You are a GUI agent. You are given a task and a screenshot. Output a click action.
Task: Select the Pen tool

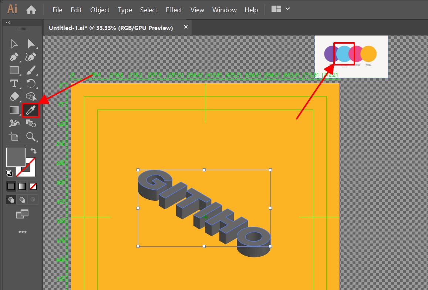[14, 57]
